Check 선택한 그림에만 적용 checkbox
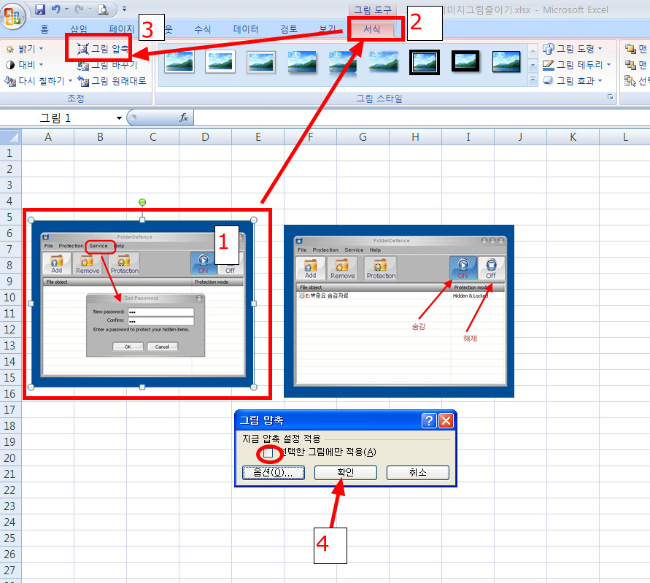 (x=268, y=452)
